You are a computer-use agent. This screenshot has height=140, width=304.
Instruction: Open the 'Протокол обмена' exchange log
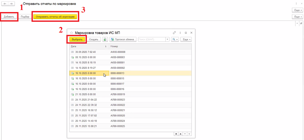click(123, 39)
